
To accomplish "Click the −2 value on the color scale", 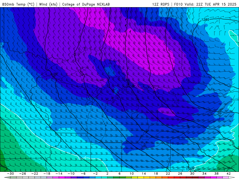I will [x=95, y=174].
